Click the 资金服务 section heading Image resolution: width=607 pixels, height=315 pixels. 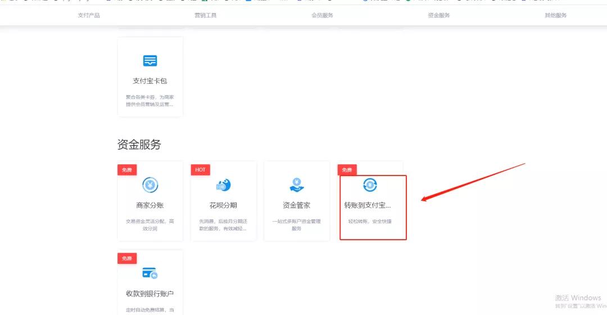point(139,145)
